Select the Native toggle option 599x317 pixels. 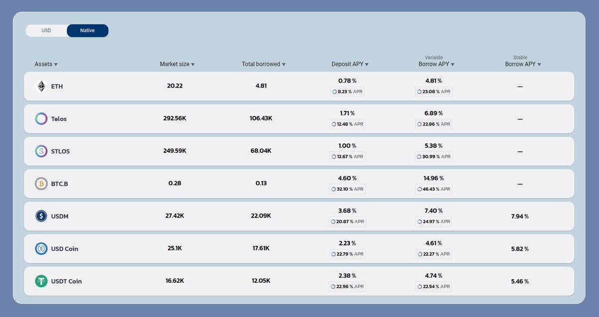[x=87, y=30]
